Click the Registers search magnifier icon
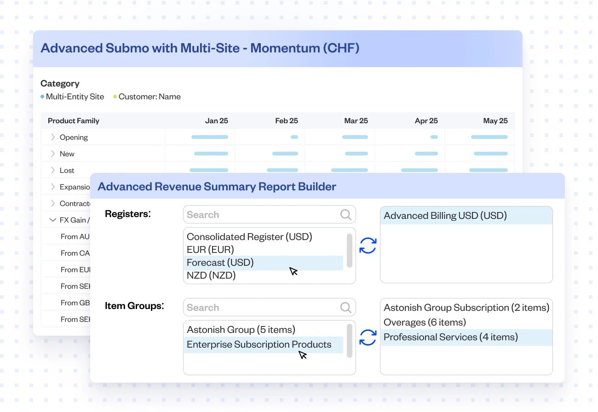Screen dimensions: 598x412 click(345, 215)
